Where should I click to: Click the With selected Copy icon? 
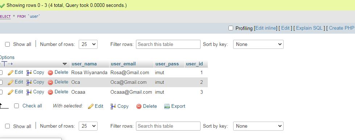coord(113,106)
